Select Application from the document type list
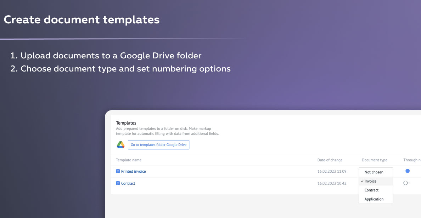 click(374, 199)
